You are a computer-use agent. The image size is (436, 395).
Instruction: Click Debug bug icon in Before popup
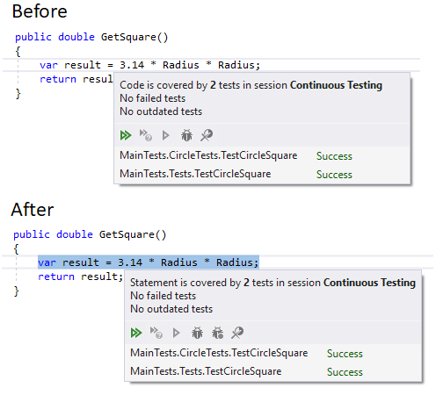click(x=186, y=135)
